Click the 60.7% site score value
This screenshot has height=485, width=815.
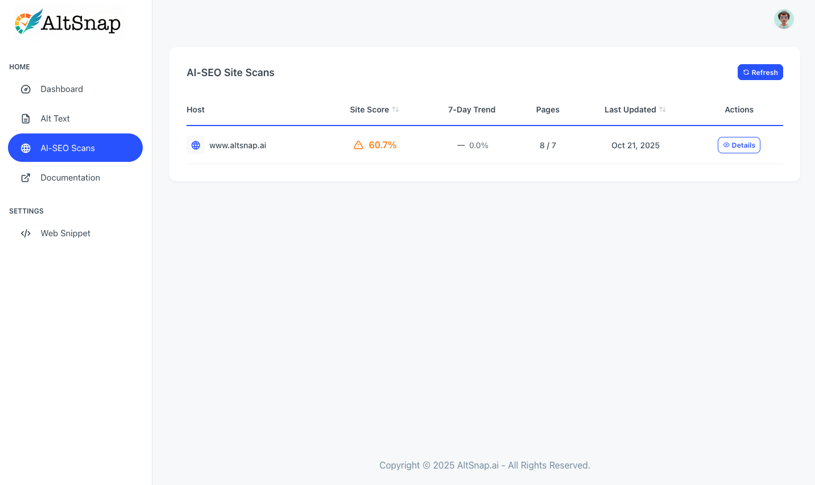coord(383,145)
